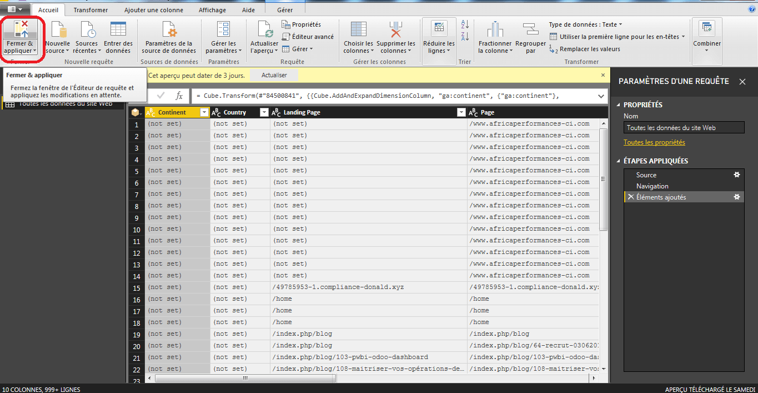
Task: Open the Landing Page column filter dropdown
Action: pyautogui.click(x=461, y=112)
